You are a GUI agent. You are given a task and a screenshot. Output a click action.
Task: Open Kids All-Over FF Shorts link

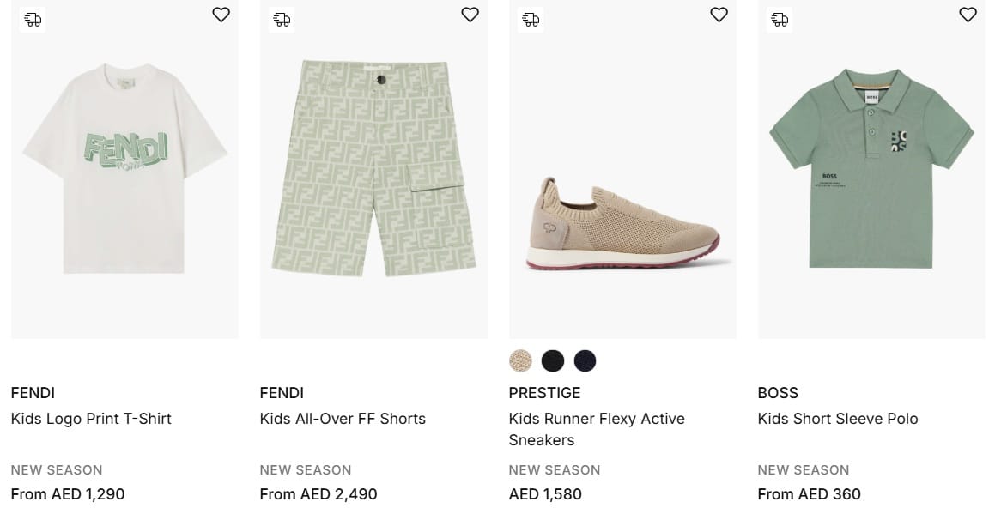[343, 419]
